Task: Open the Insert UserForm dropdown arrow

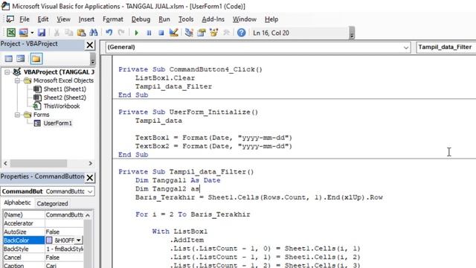Action: pyautogui.click(x=32, y=33)
